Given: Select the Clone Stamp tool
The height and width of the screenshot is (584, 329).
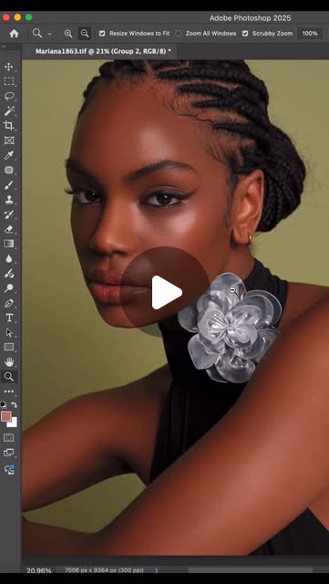Looking at the screenshot, I should (9, 200).
